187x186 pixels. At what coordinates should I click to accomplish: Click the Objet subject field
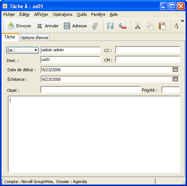(91, 90)
